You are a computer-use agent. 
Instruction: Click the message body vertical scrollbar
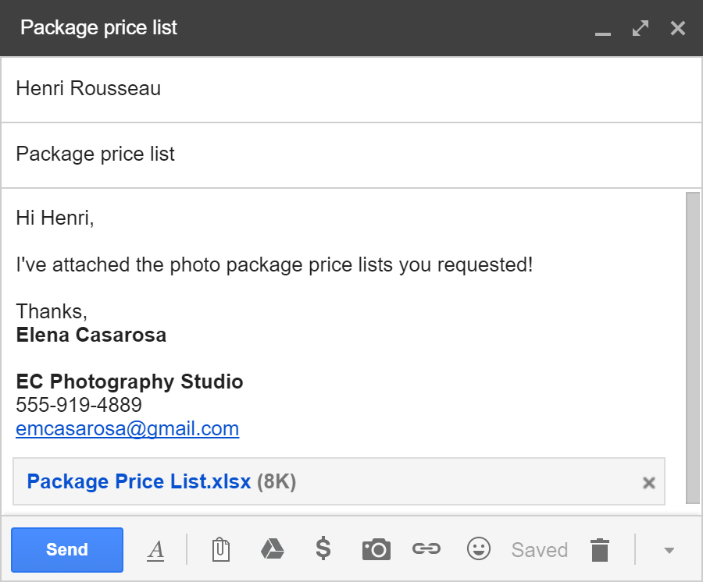693,347
